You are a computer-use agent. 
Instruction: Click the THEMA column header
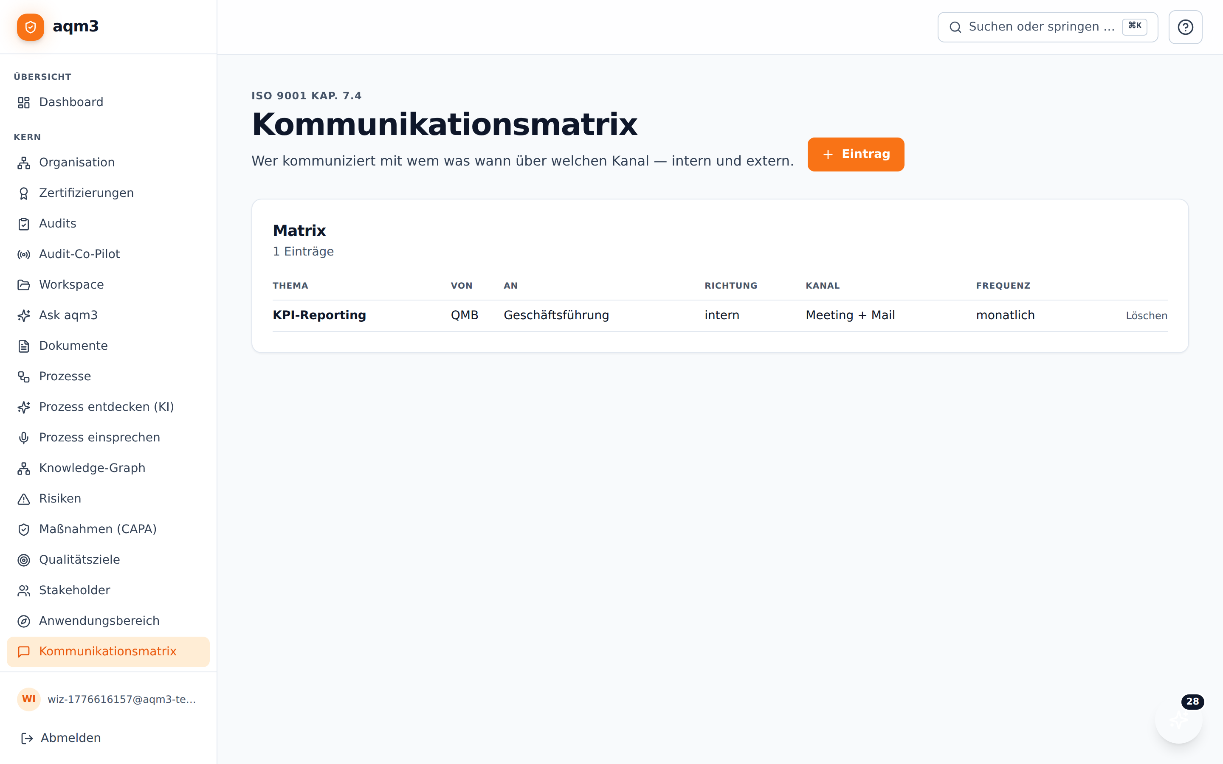290,286
